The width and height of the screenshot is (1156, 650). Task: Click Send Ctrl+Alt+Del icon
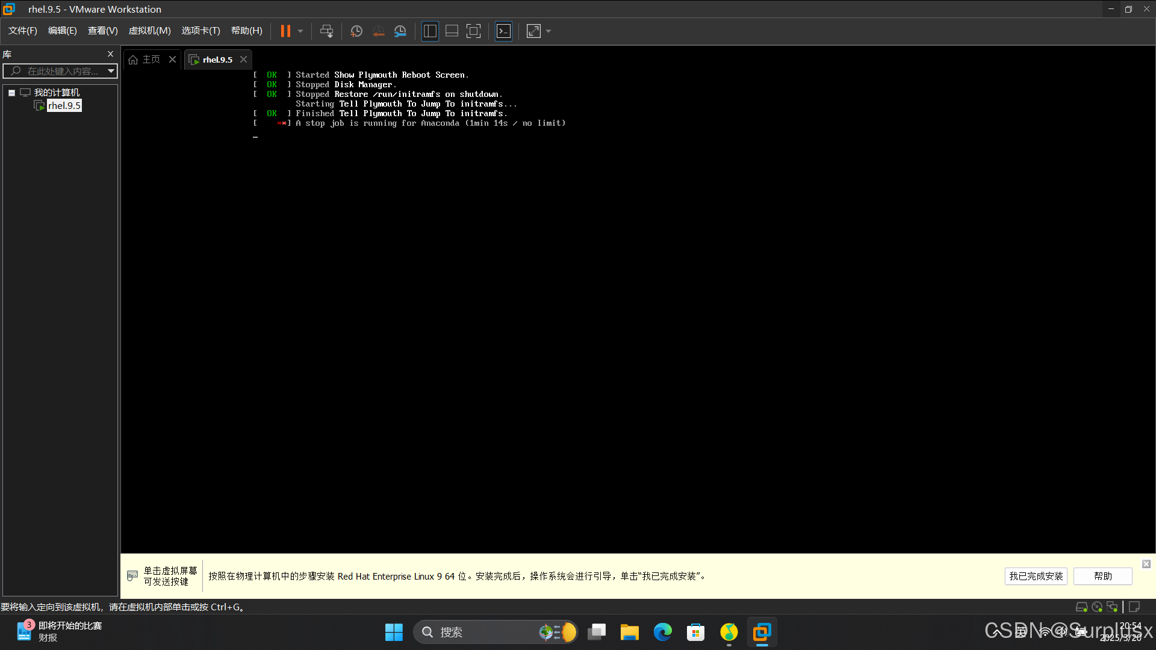pyautogui.click(x=326, y=31)
